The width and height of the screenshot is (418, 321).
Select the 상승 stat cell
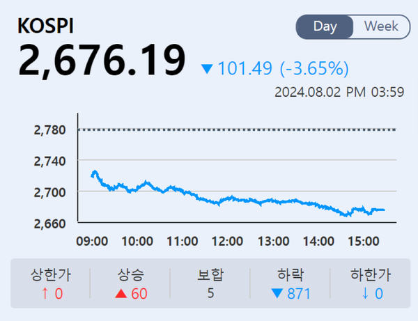(x=130, y=283)
